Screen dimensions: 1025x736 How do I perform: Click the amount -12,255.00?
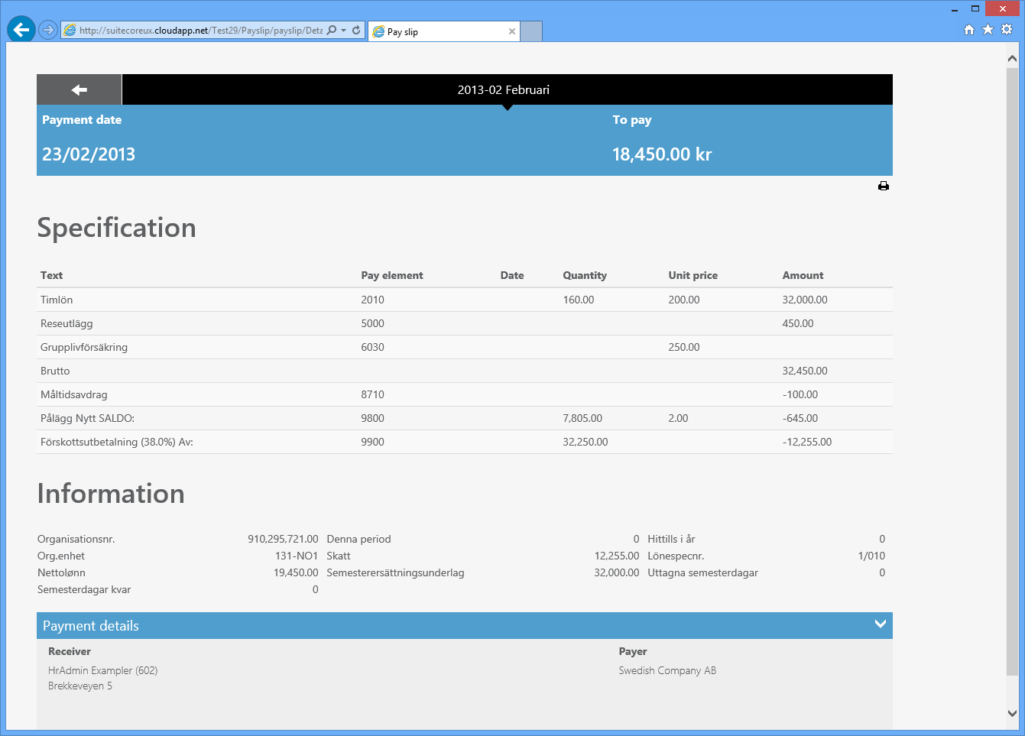(807, 442)
